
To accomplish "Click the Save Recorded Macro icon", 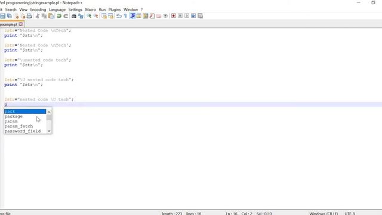I will coord(201,16).
